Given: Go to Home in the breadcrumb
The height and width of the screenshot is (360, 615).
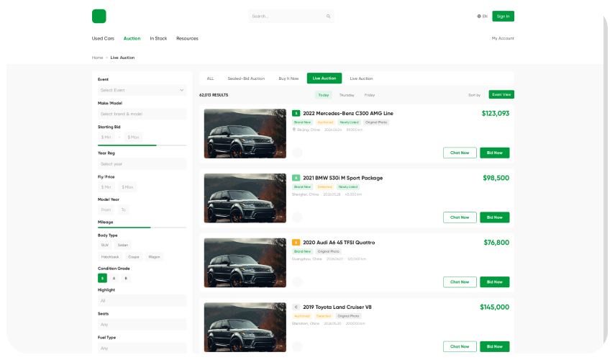Looking at the screenshot, I should tap(97, 58).
